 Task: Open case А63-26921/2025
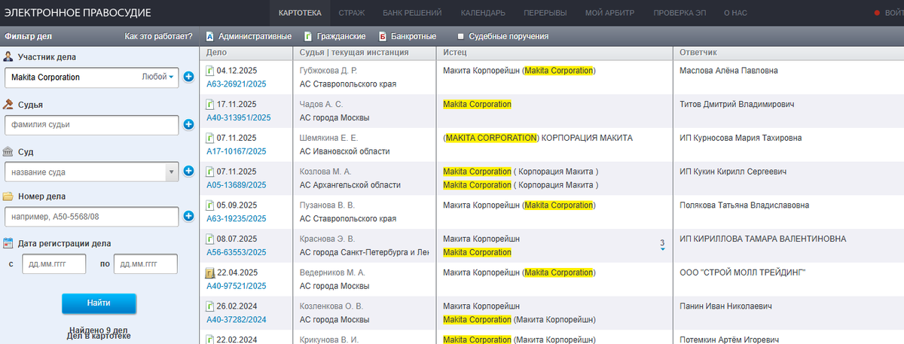tap(236, 84)
